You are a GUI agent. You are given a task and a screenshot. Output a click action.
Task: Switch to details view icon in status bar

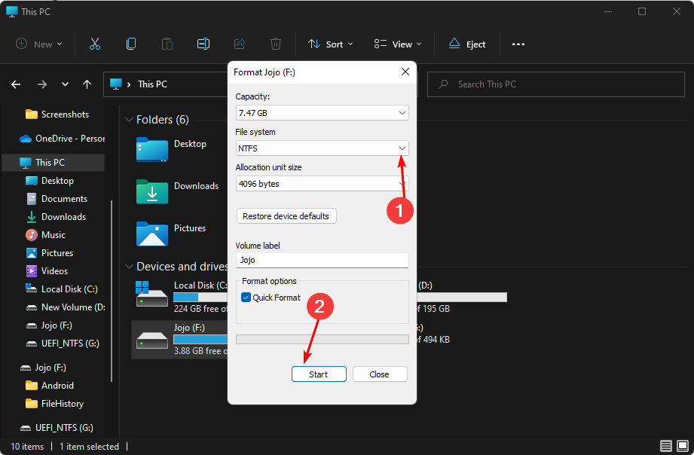pos(665,446)
